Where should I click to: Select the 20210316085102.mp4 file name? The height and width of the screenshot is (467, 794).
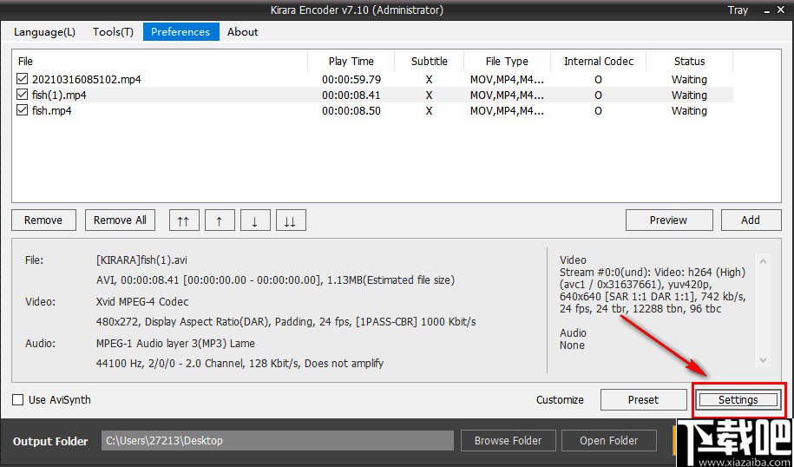click(x=86, y=80)
